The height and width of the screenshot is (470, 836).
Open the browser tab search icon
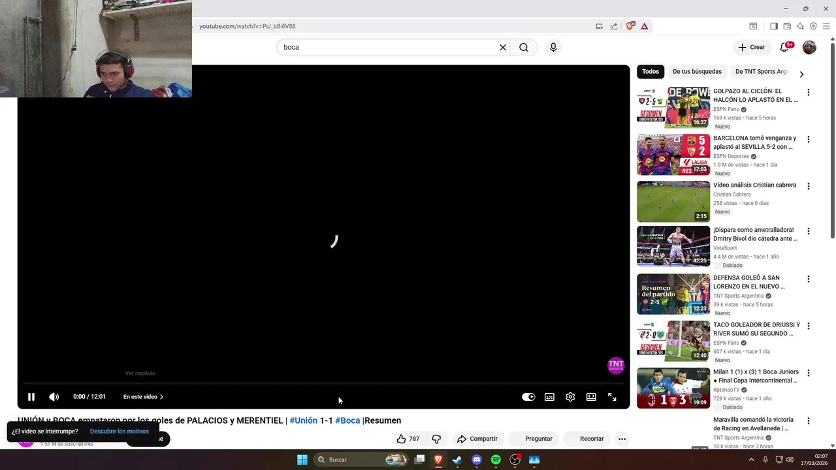click(753, 26)
